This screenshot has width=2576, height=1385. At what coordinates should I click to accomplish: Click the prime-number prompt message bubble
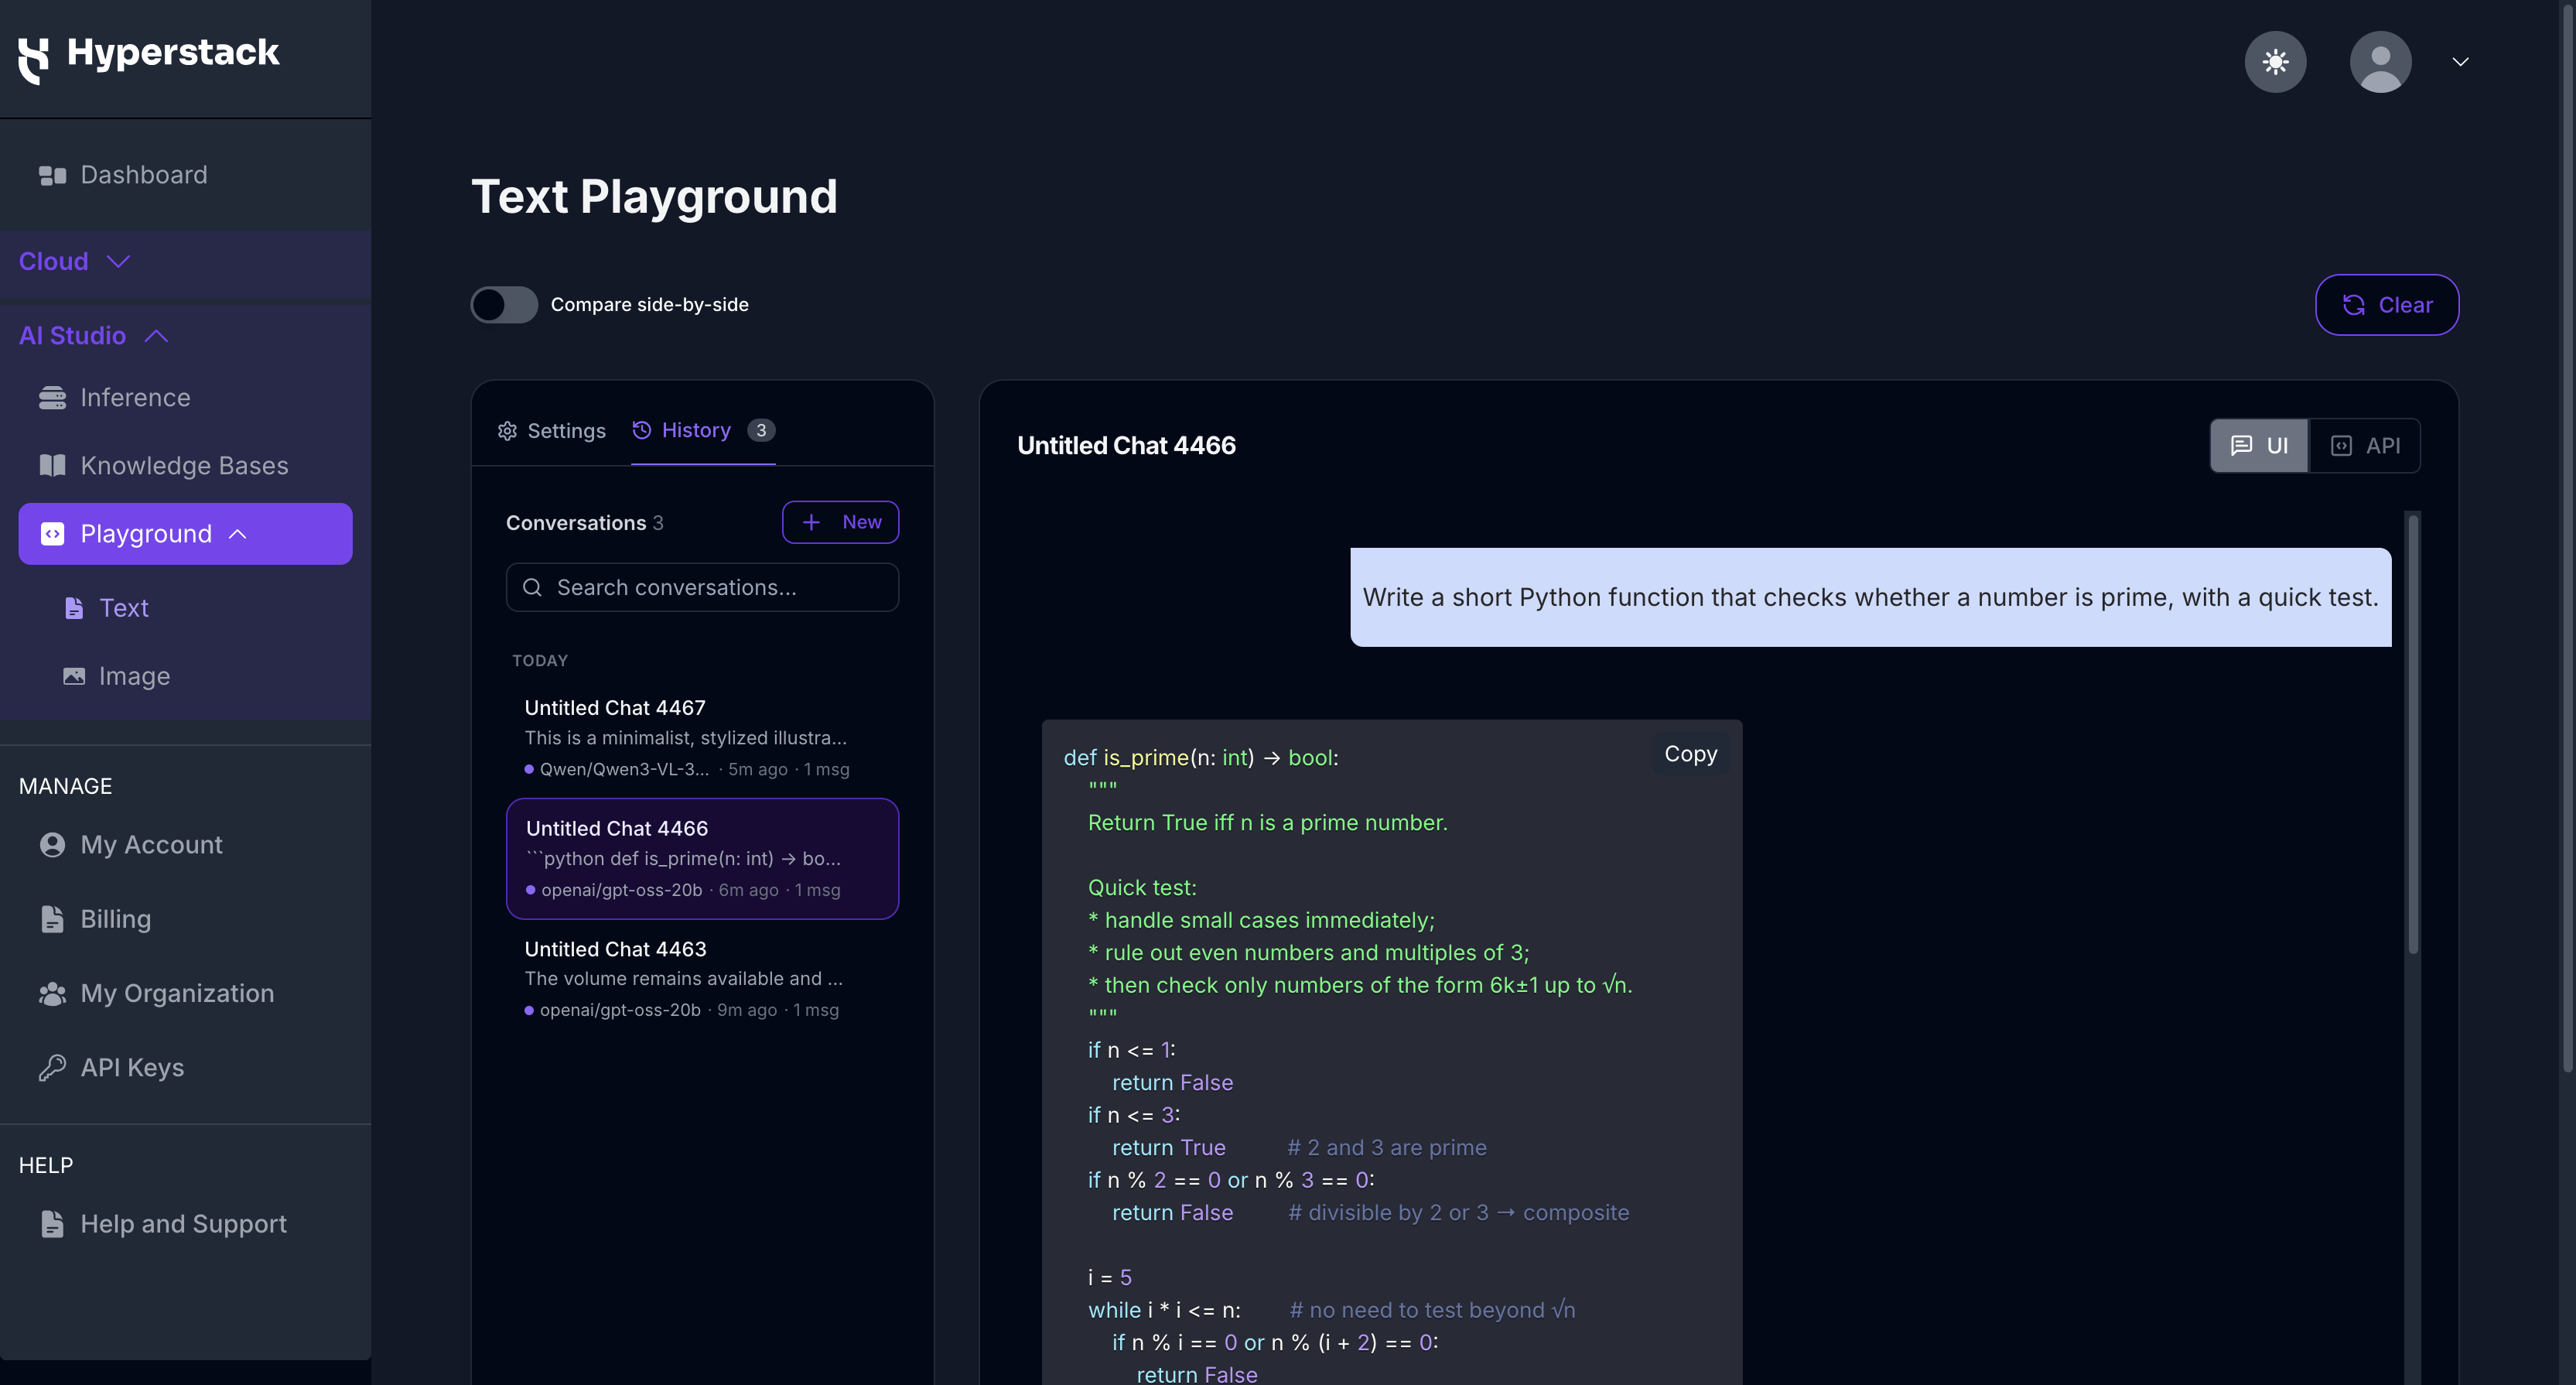pos(1870,597)
